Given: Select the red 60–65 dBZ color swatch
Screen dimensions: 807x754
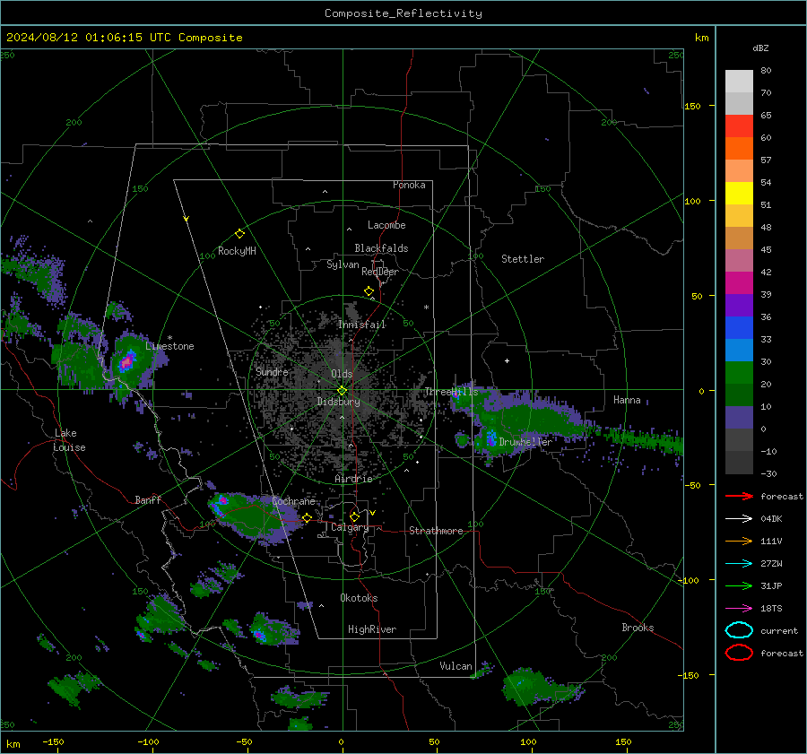Looking at the screenshot, I should [x=739, y=126].
